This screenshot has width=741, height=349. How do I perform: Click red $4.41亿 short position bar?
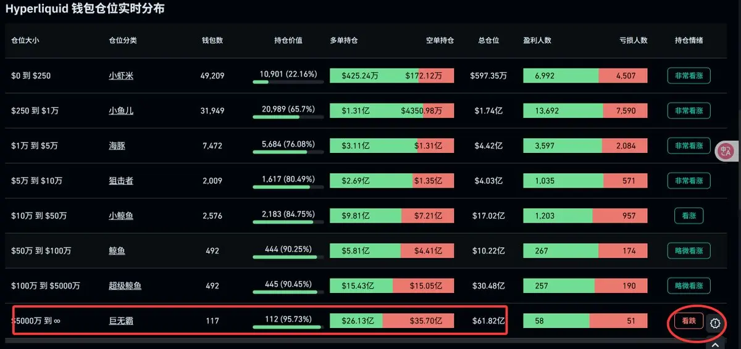pyautogui.click(x=427, y=251)
